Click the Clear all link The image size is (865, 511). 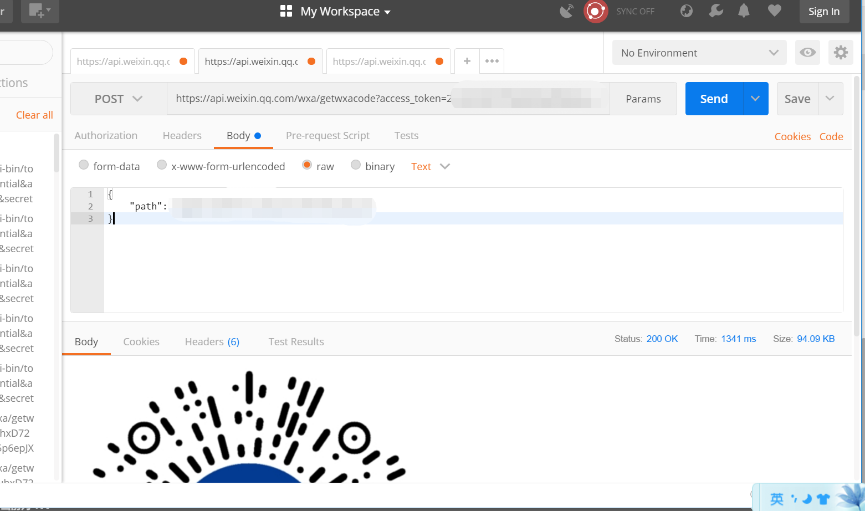tap(34, 115)
